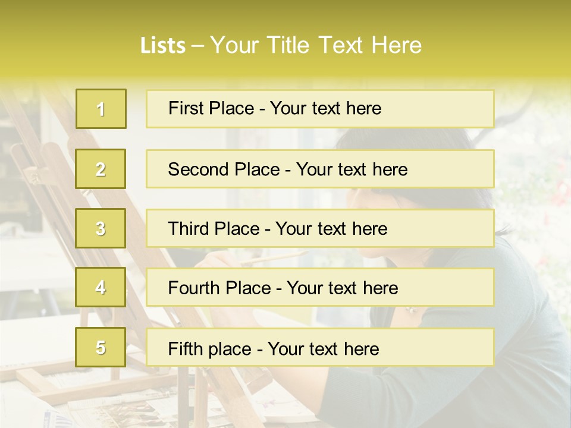Click the bold word "Lists" in the title

point(163,46)
